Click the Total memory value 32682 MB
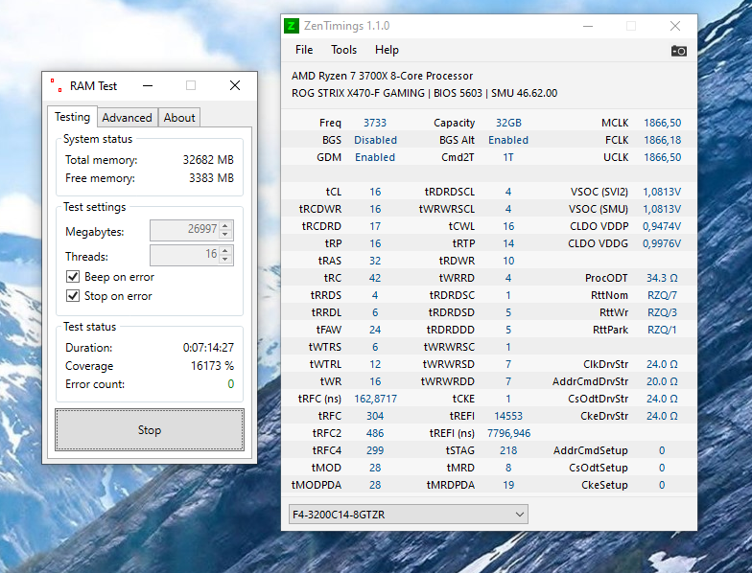This screenshot has width=752, height=573. (x=208, y=159)
